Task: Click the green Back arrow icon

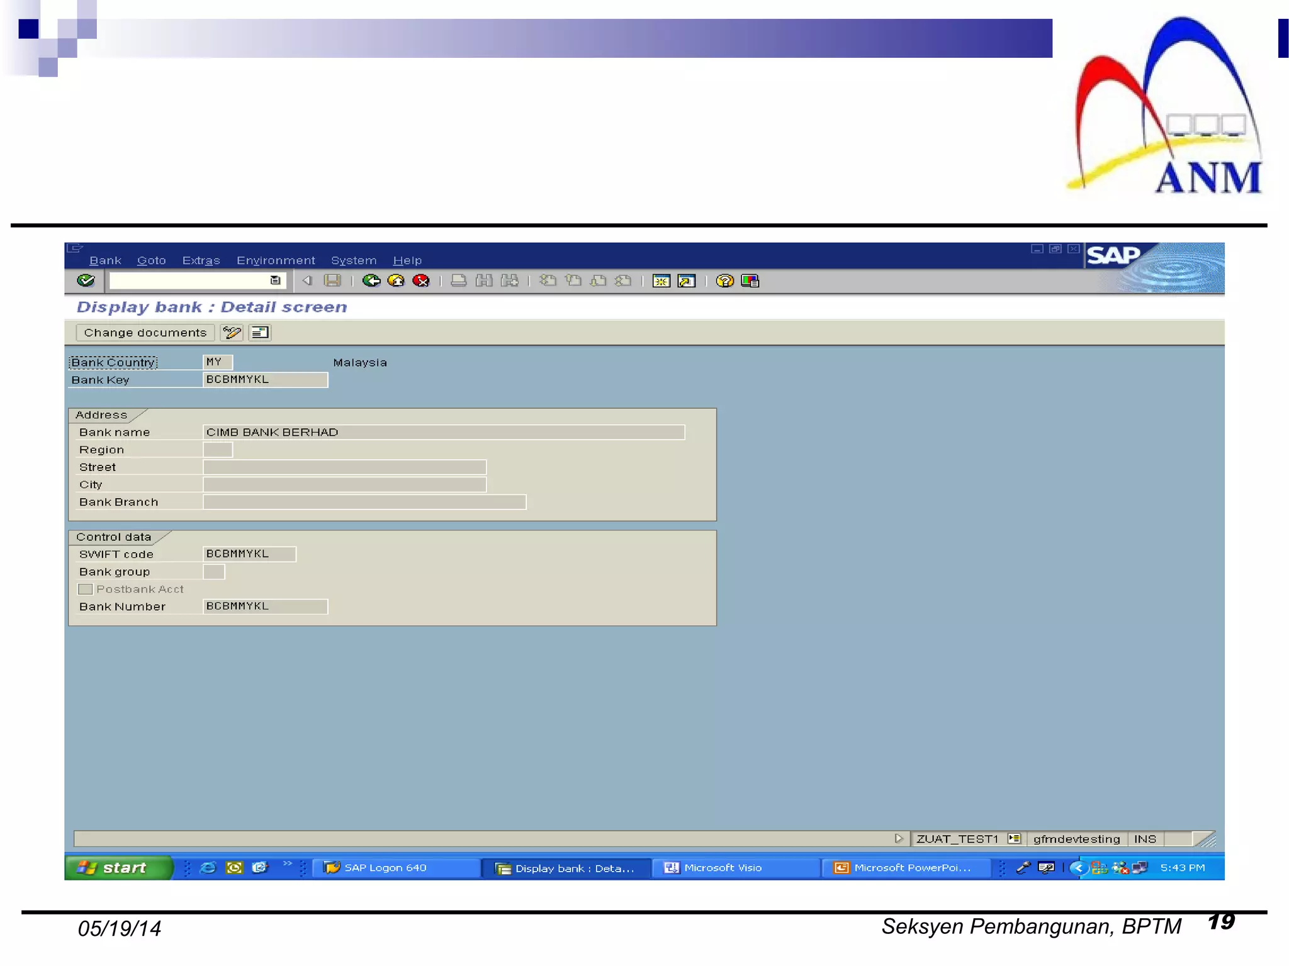Action: point(371,280)
